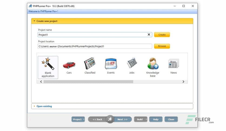This screenshot has height=131, width=226.
Task: Open the Project button dropdown arrow
Action: click(84, 119)
